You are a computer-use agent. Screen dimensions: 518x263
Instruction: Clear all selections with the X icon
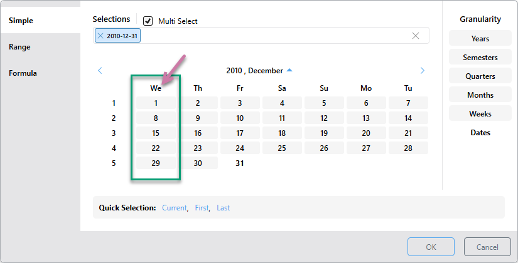416,36
